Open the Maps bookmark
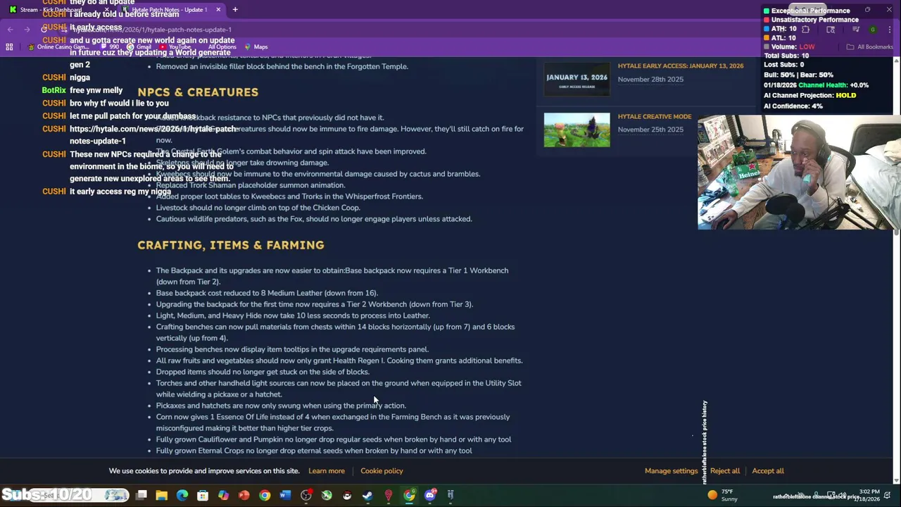 [256, 47]
